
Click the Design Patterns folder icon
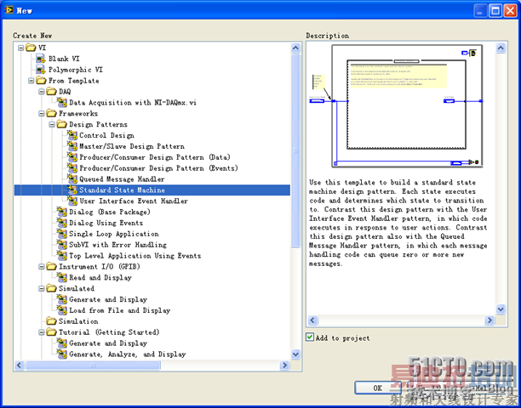62,124
